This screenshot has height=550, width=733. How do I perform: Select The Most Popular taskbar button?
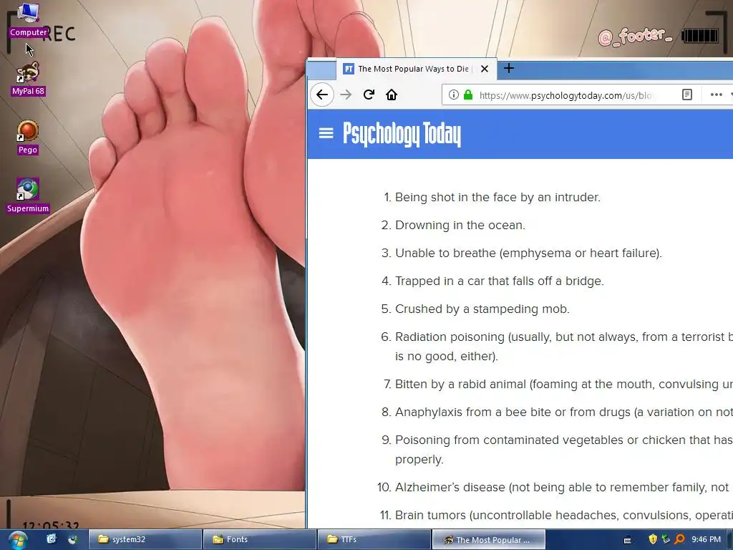coord(488,539)
